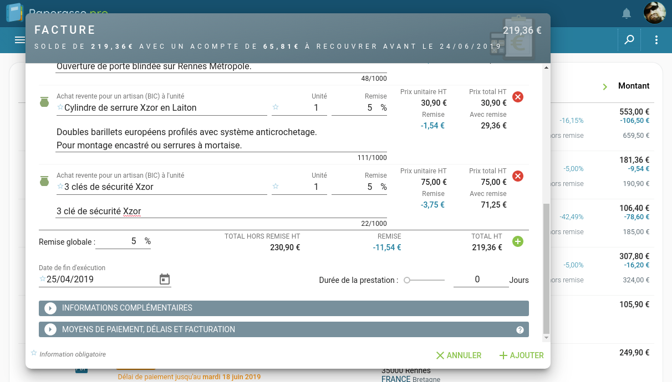This screenshot has width=672, height=382.
Task: Click the product icon beside Cylindre de serrure
Action: click(44, 102)
